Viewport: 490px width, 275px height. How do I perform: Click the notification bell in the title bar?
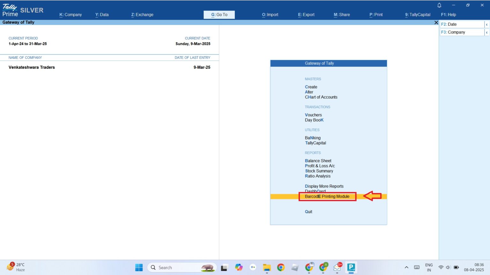pyautogui.click(x=439, y=5)
